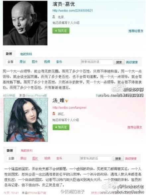Select the blue 视频 filter
Viewport: 146px width, 195px height.
[47, 62]
